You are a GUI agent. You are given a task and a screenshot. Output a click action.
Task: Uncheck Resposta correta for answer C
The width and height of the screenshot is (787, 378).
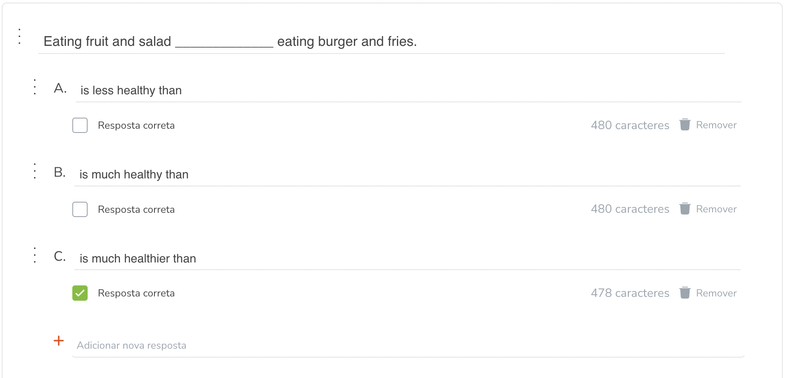pyautogui.click(x=80, y=293)
